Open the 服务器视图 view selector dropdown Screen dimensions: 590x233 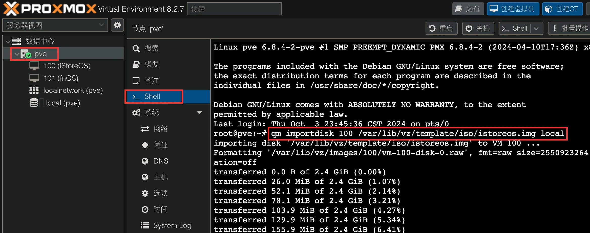pyautogui.click(x=55, y=25)
